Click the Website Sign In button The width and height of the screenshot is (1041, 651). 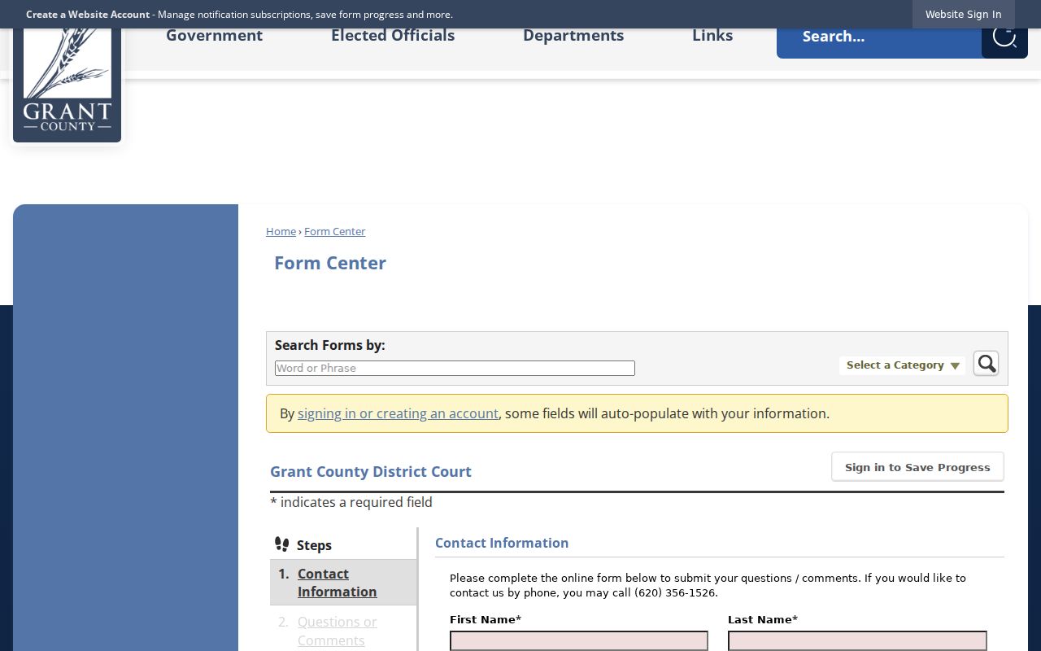963,15
